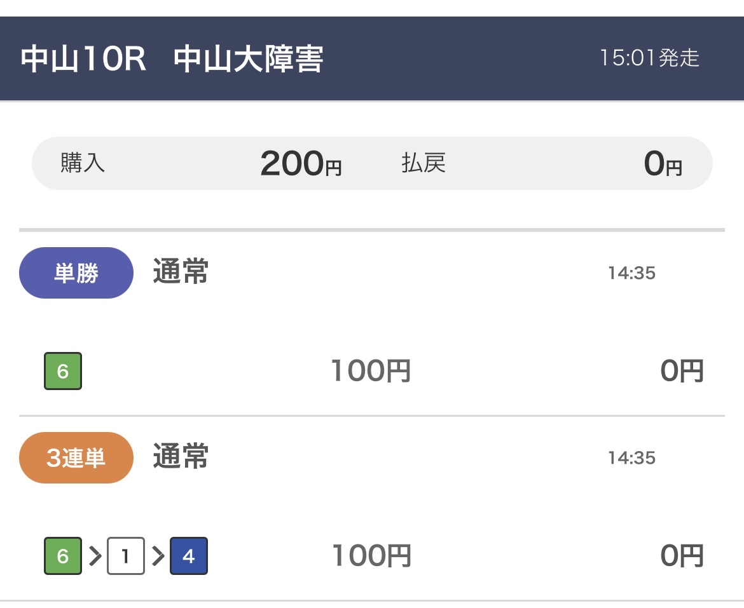
Task: Select the blue number 4 box
Action: (188, 556)
